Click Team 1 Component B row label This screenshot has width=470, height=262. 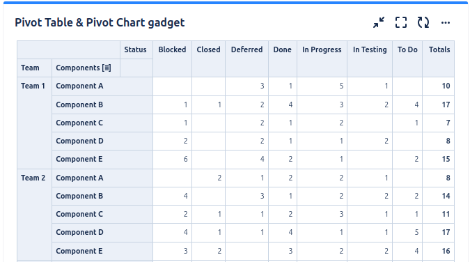click(79, 105)
